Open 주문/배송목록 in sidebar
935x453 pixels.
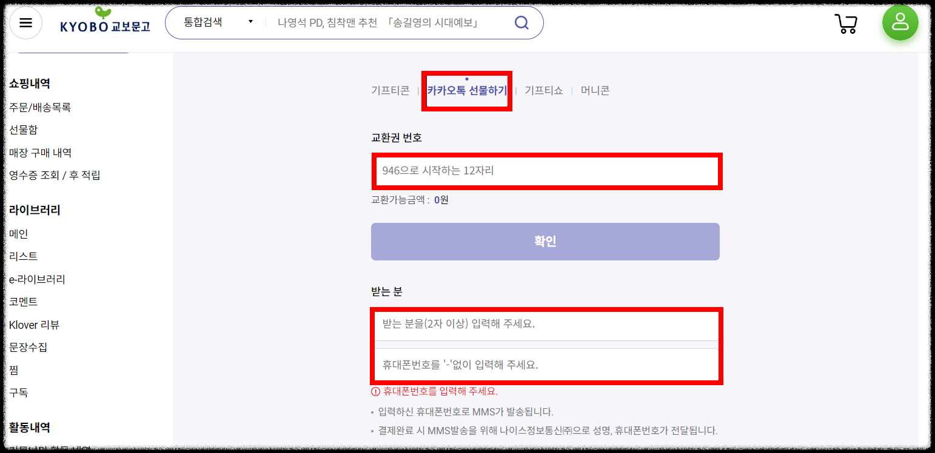[40, 107]
